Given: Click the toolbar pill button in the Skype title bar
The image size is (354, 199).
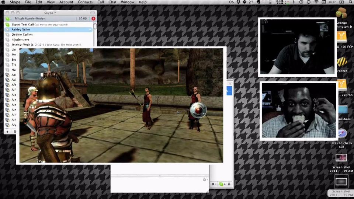Looking at the screenshot, I should click(x=92, y=13).
